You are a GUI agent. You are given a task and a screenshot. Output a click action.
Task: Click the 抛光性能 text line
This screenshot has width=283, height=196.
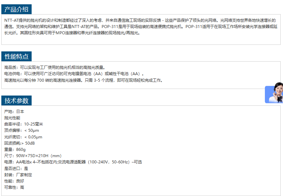(x=12, y=118)
